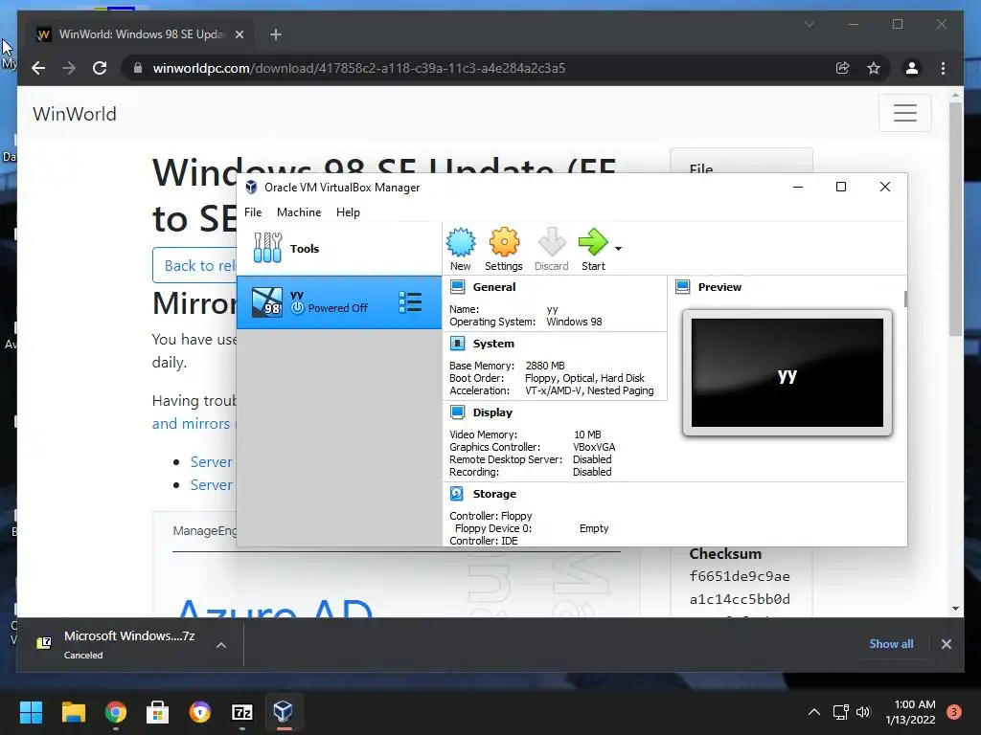
Task: Switch to Chrome in the taskbar
Action: click(116, 712)
